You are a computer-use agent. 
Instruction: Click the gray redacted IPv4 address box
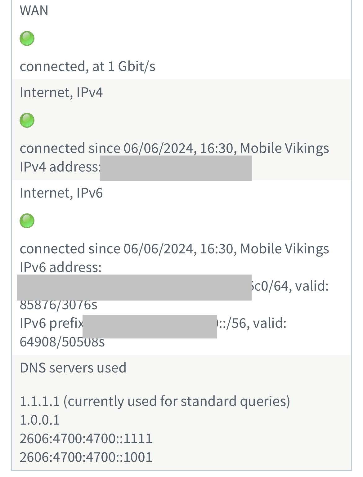pyautogui.click(x=176, y=168)
